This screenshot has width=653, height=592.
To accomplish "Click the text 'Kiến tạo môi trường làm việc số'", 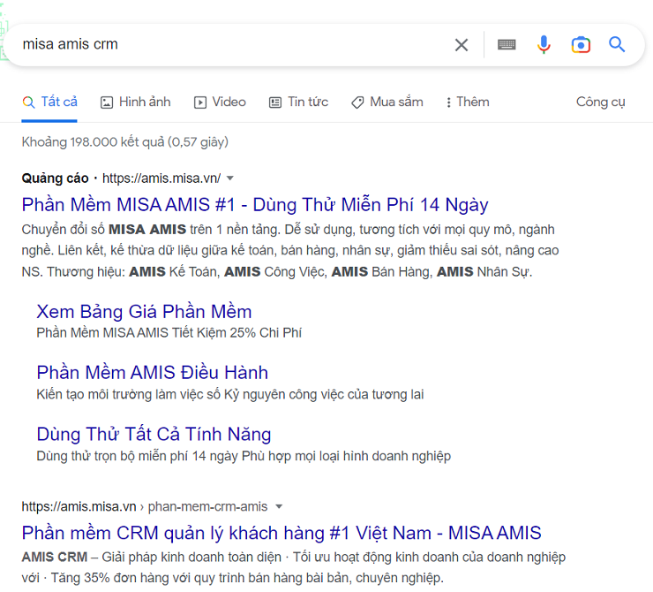I will tap(128, 394).
